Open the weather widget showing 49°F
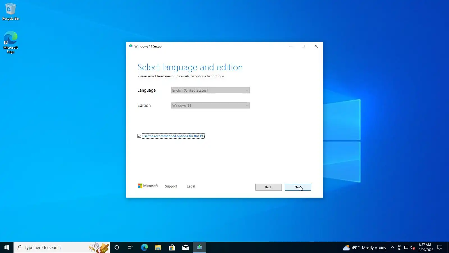Screen dimensions: 449x253 click(x=365, y=248)
